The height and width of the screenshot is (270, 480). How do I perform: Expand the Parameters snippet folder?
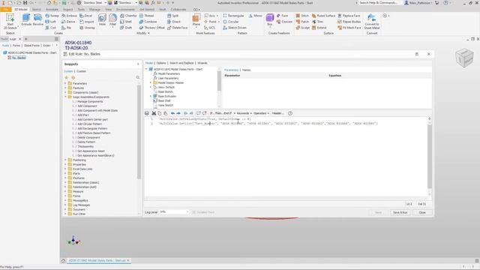point(65,83)
